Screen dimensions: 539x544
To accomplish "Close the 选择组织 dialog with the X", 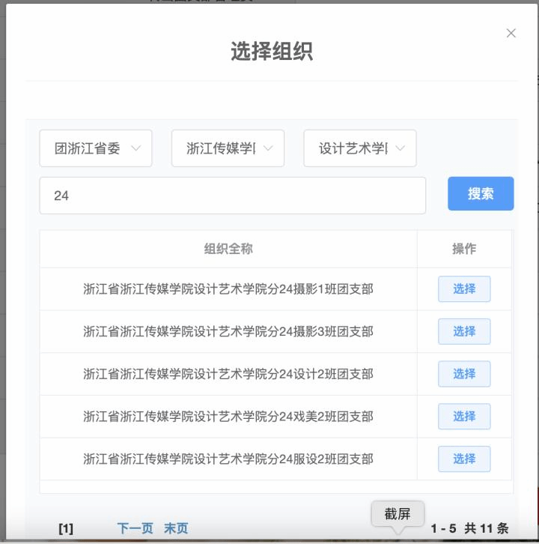I will tap(511, 33).
